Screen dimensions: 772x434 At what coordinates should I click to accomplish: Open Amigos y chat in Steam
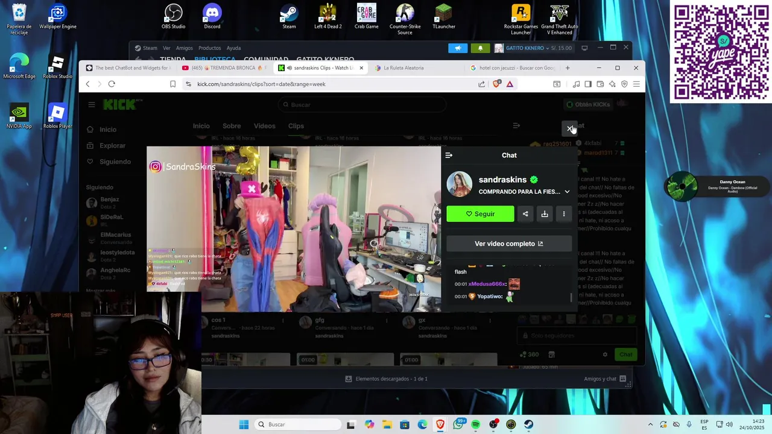(605, 379)
